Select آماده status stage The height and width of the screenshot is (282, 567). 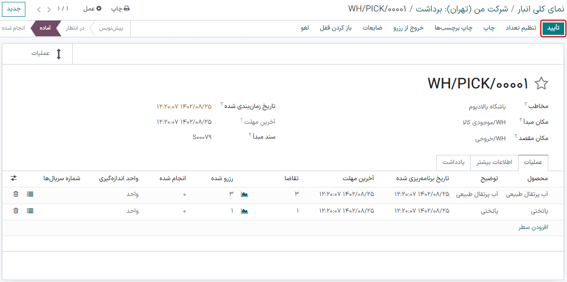click(x=45, y=29)
